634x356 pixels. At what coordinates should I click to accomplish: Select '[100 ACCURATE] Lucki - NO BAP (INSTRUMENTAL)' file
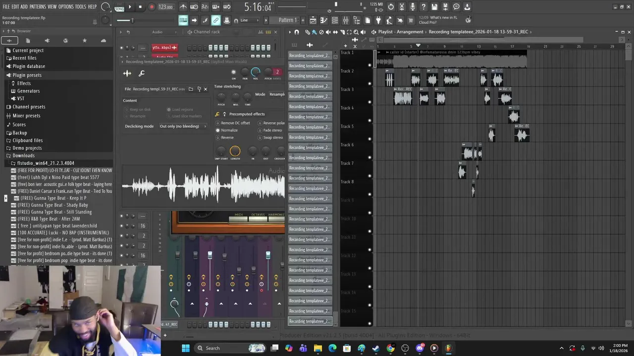pos(63,232)
